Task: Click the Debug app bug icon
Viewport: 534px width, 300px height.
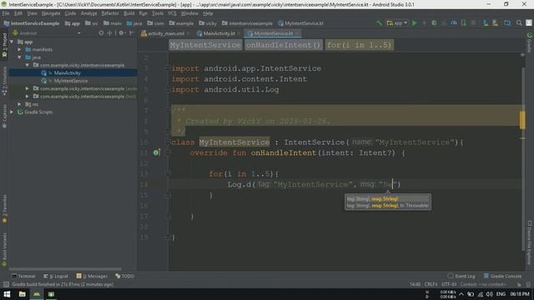Action: click(434, 22)
